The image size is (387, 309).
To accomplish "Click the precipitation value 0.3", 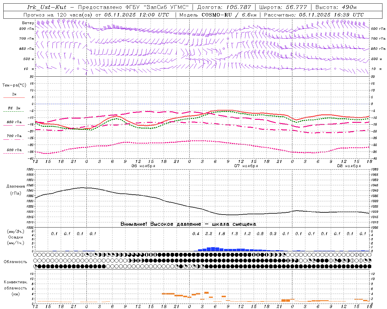I will click(x=273, y=234).
